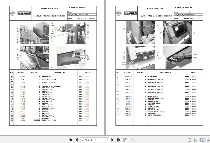Click the grayed-out next view icon
The image size is (210, 143).
click(x=132, y=140)
